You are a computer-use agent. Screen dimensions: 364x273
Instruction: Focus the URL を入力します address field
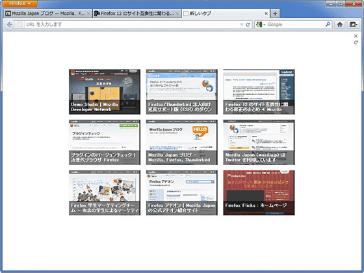pyautogui.click(x=133, y=25)
